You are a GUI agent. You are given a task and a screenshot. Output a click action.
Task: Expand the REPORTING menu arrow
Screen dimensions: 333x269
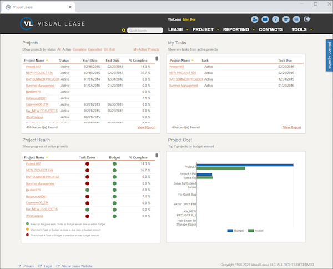coord(254,29)
